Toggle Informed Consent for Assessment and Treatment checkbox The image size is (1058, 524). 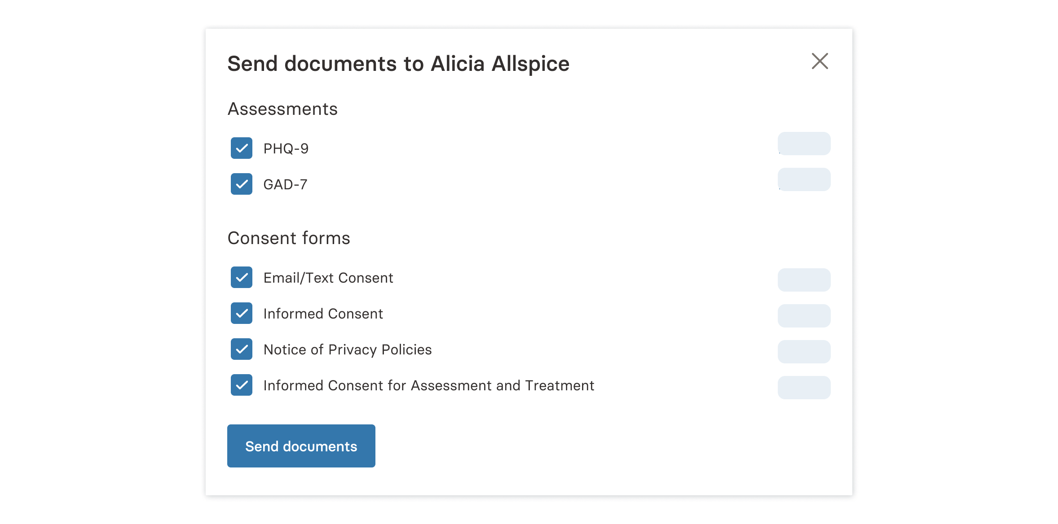click(x=242, y=385)
